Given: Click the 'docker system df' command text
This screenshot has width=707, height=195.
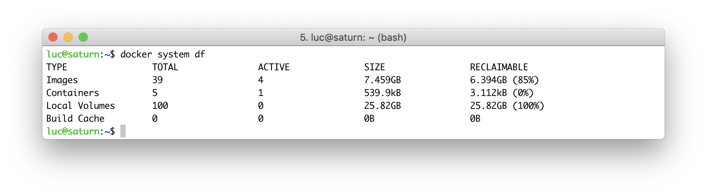Looking at the screenshot, I should pos(163,54).
